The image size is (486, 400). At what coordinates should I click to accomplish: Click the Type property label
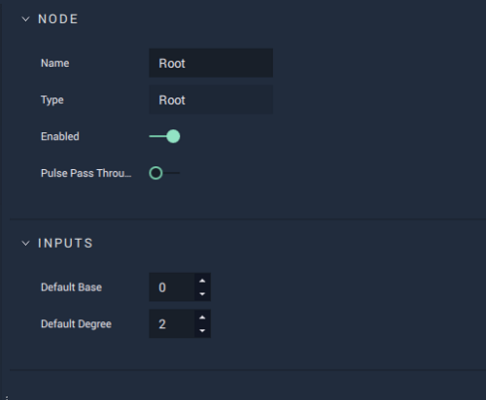pos(52,100)
